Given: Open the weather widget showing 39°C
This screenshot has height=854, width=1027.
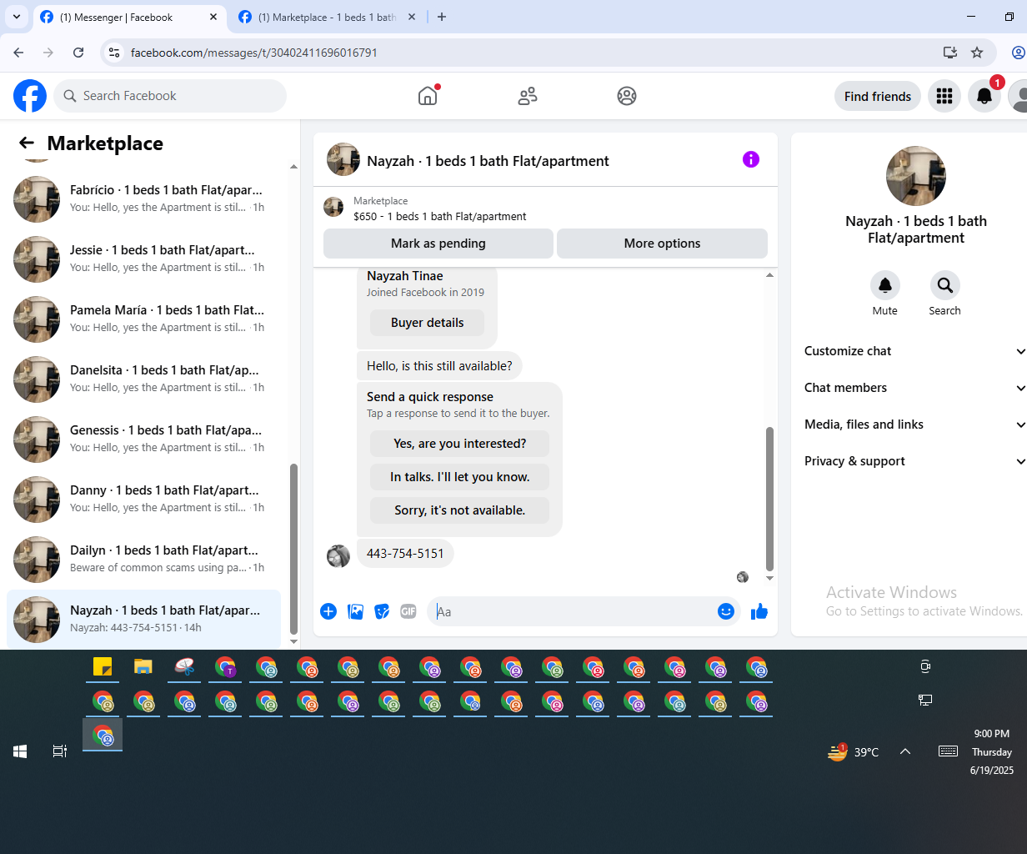Looking at the screenshot, I should pyautogui.click(x=853, y=751).
